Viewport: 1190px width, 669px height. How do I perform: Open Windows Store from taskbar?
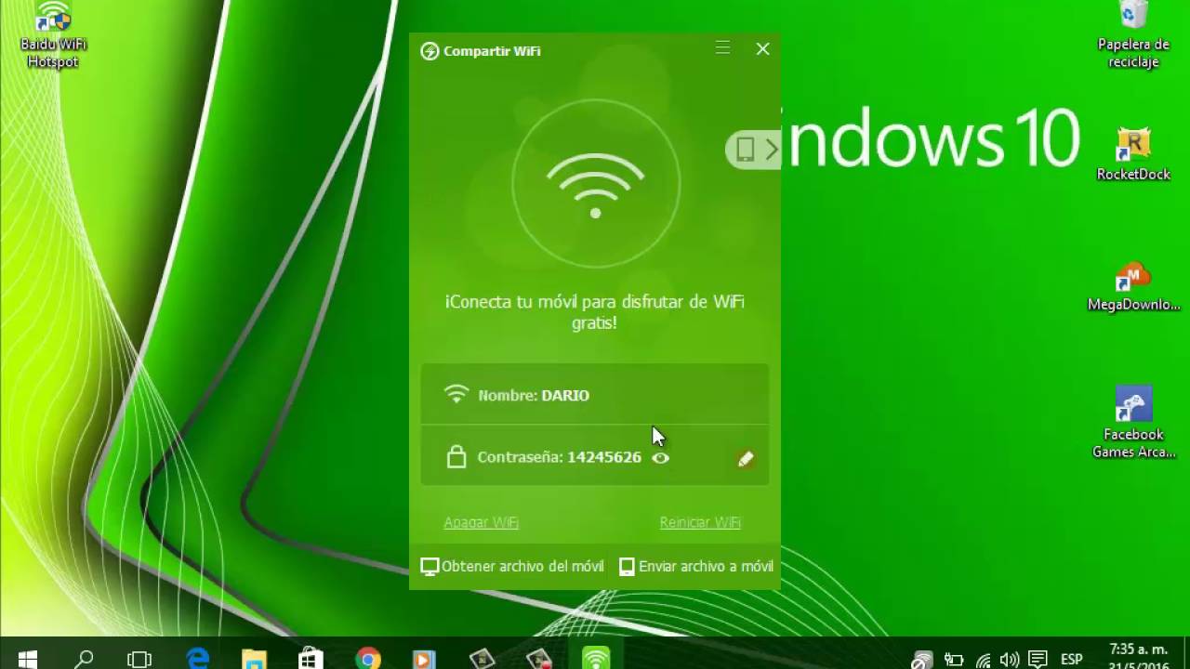(311, 659)
